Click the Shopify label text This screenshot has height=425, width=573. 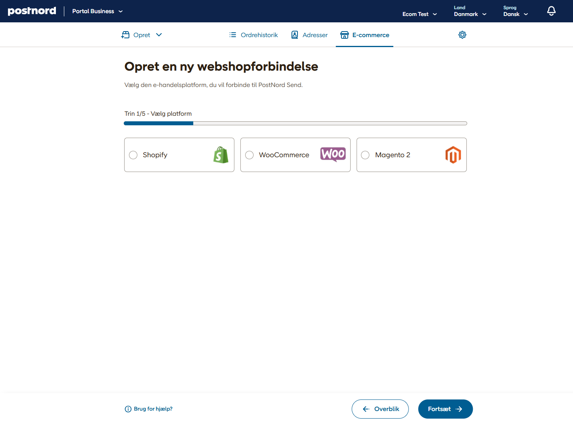(x=155, y=155)
